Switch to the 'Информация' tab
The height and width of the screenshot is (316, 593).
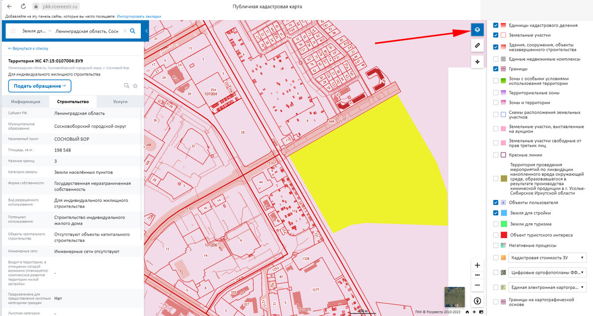26,101
